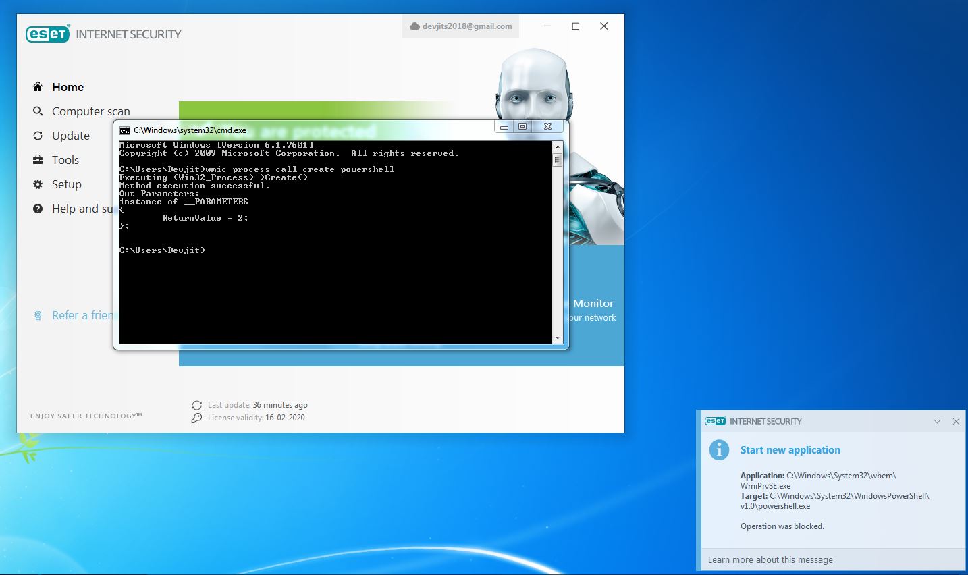This screenshot has height=575, width=968.
Task: Open the devjits2018@gmail.com account button
Action: point(461,26)
